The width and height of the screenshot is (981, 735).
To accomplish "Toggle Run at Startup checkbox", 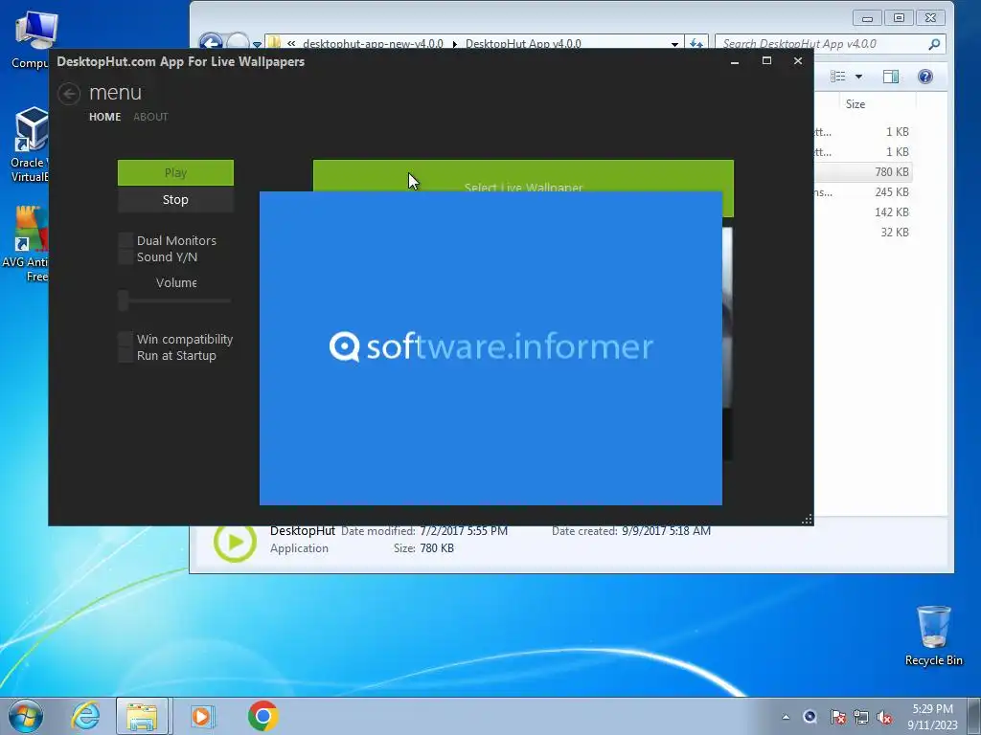I will coord(125,356).
